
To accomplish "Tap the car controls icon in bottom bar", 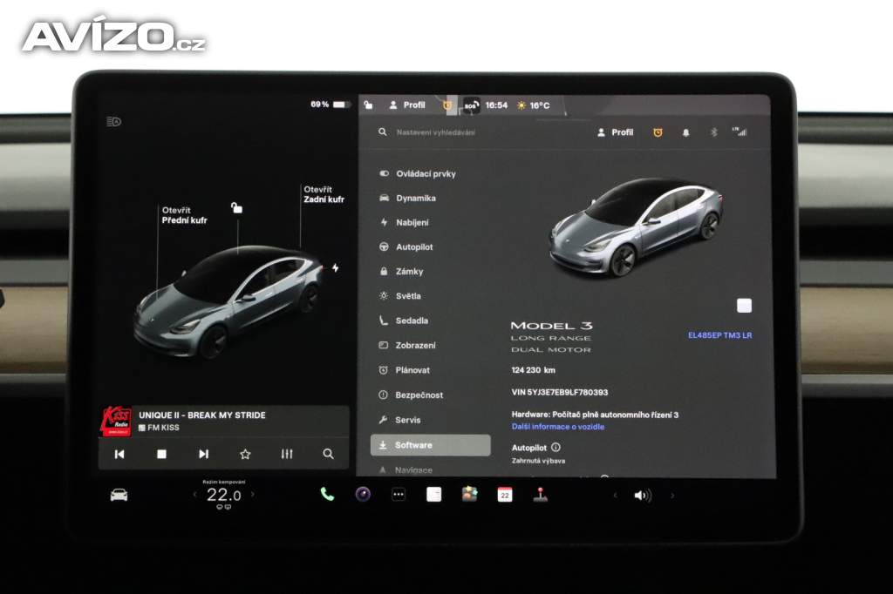I will coord(119,495).
